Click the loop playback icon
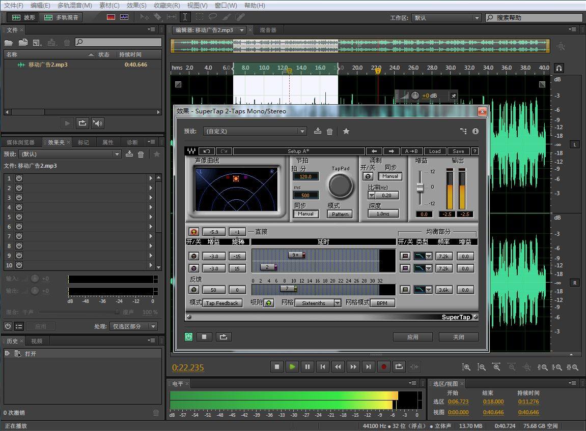This screenshot has width=586, height=431. click(x=399, y=366)
